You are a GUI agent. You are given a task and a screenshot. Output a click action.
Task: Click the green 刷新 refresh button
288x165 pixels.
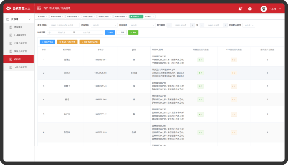(x=133, y=32)
